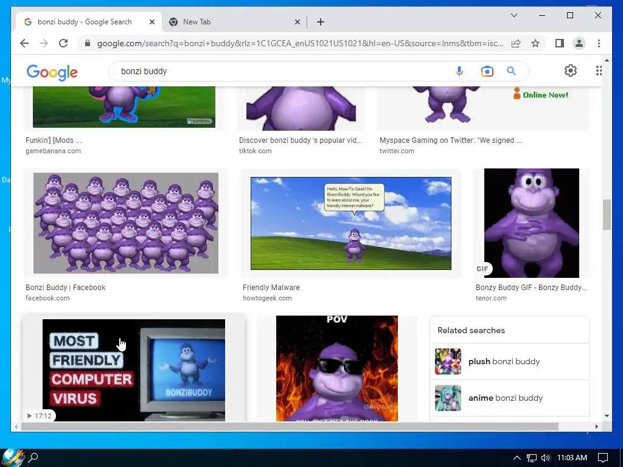Close the bonzi buddy search tab
Screen dimensions: 623x467
(x=151, y=22)
